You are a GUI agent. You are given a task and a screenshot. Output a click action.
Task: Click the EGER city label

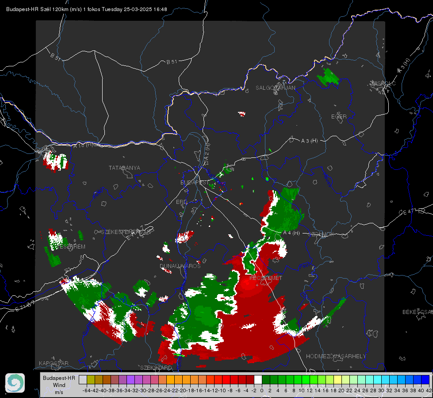click(x=339, y=117)
